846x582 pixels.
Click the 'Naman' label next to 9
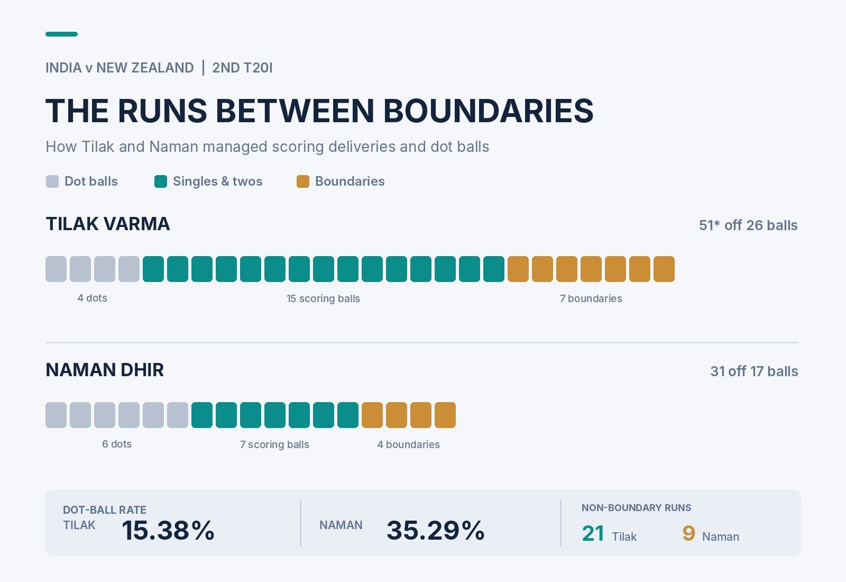[x=721, y=536]
